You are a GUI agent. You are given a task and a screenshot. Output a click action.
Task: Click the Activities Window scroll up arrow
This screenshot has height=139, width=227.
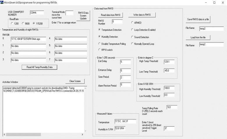point(85,88)
